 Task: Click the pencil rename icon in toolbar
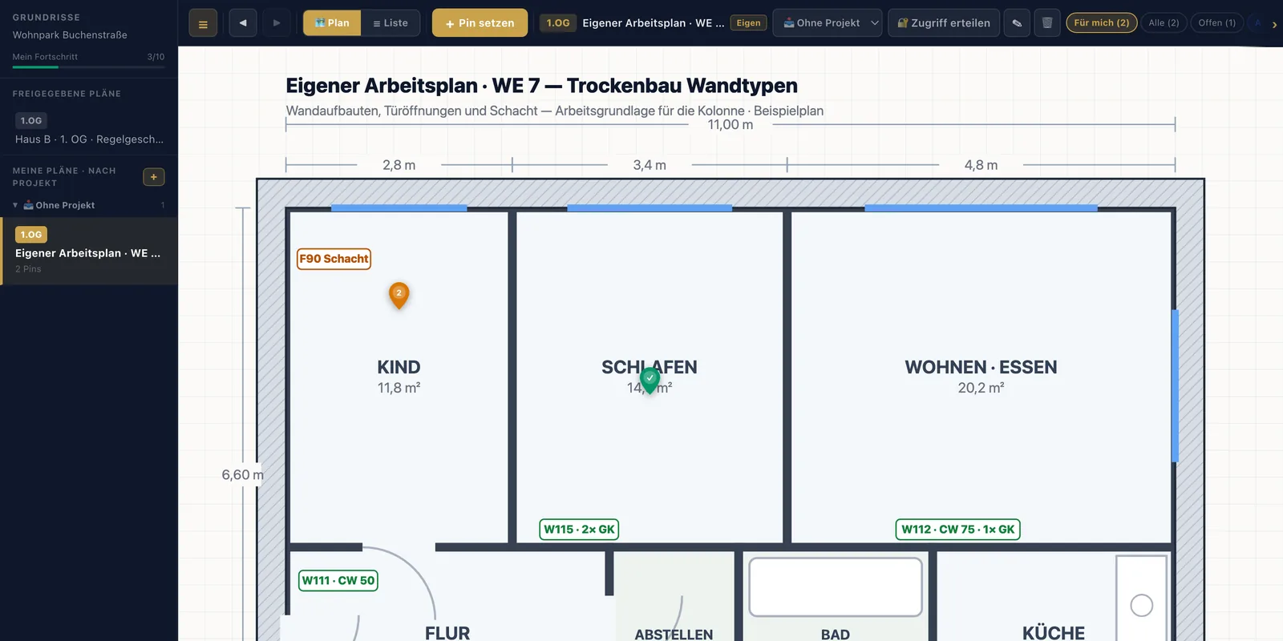[x=1017, y=23]
